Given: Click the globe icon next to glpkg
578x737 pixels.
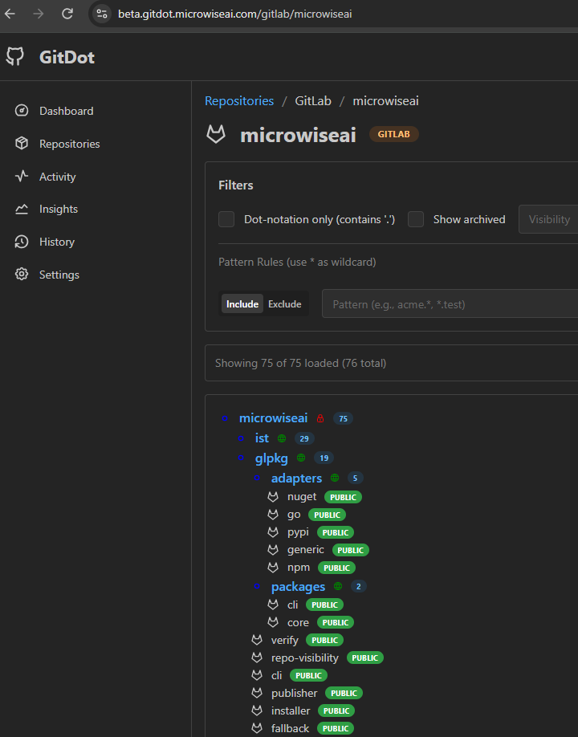Looking at the screenshot, I should point(301,458).
